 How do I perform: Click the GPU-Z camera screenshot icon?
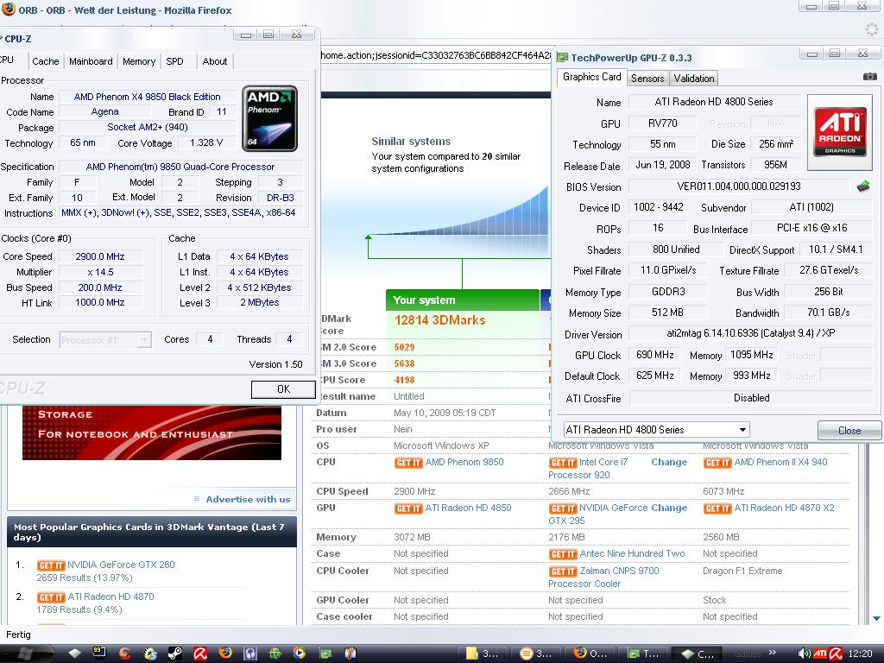pyautogui.click(x=870, y=77)
